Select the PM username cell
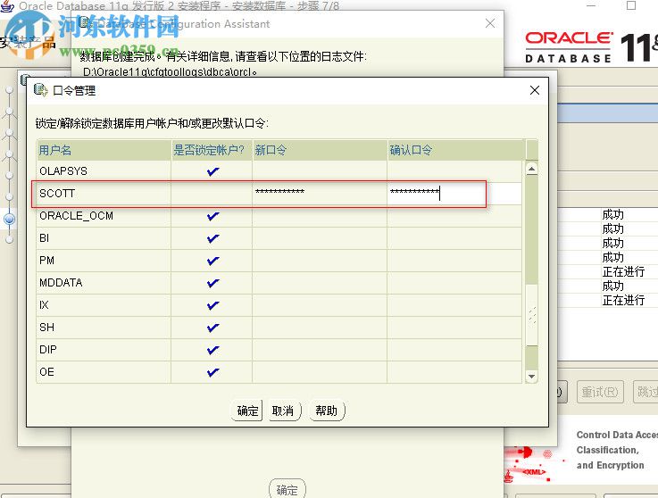Image resolution: width=658 pixels, height=498 pixels. click(x=104, y=261)
